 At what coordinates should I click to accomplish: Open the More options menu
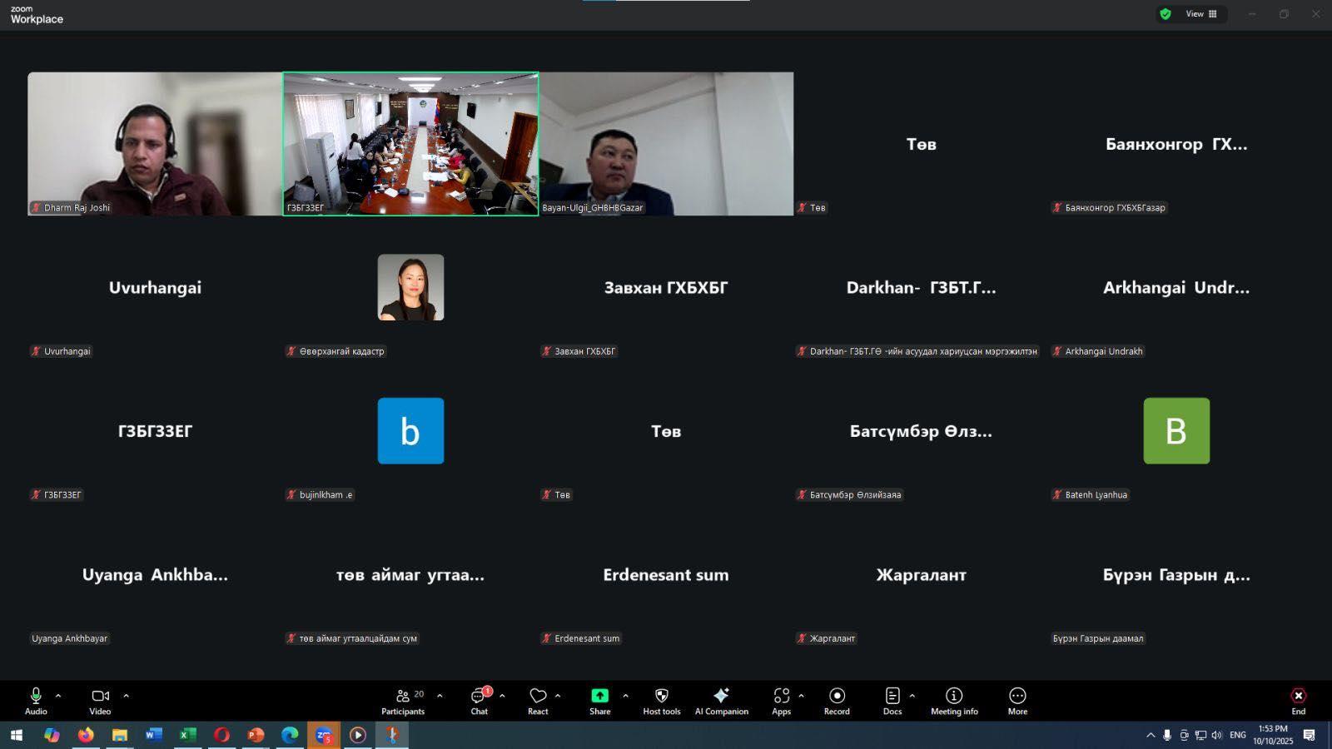point(1017,701)
